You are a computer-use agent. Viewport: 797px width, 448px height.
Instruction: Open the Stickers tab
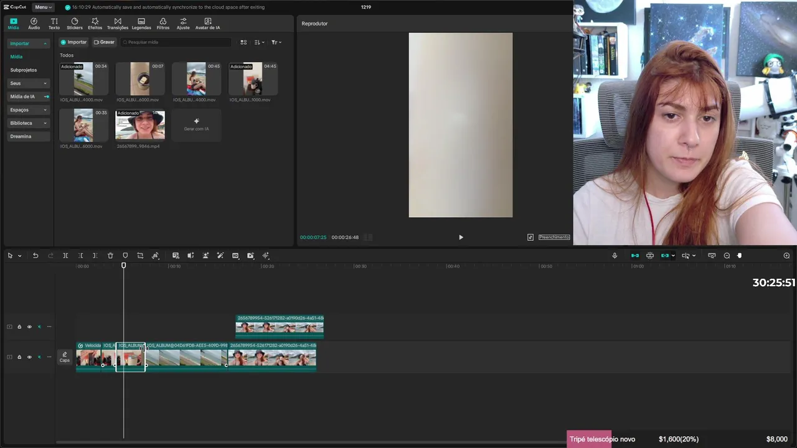coord(75,24)
